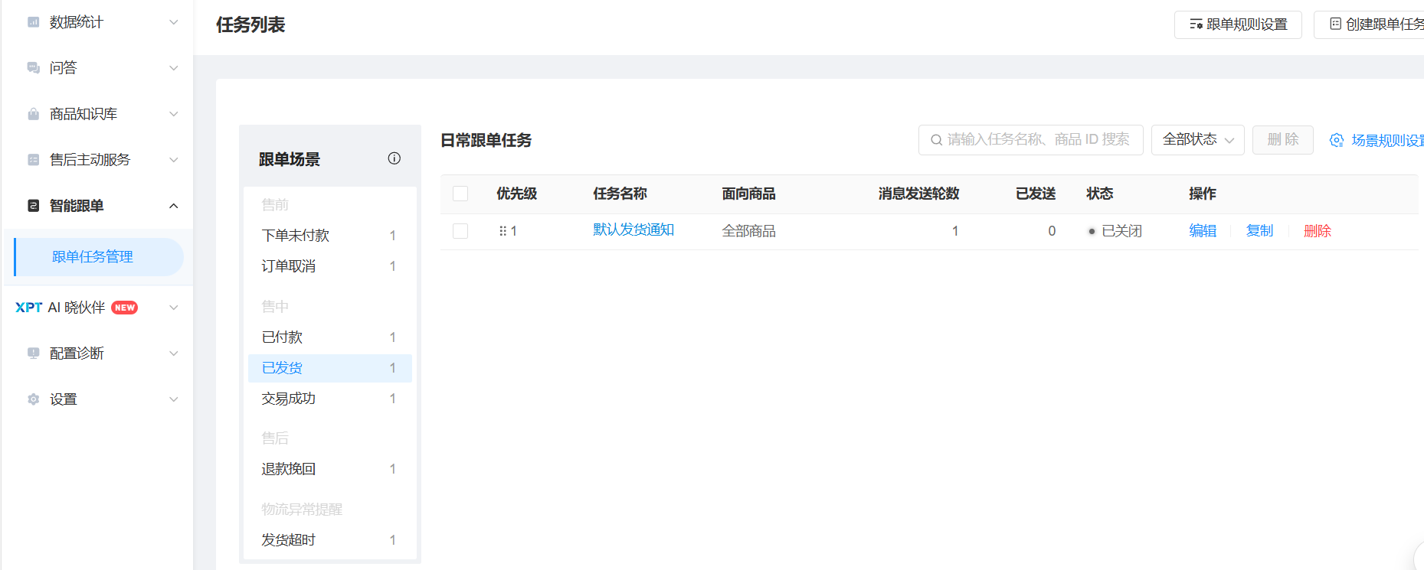
Task: Click the 问答 chat bubble icon
Action: [x=33, y=68]
